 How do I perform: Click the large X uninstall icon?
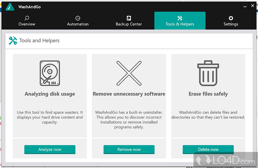tap(129, 73)
